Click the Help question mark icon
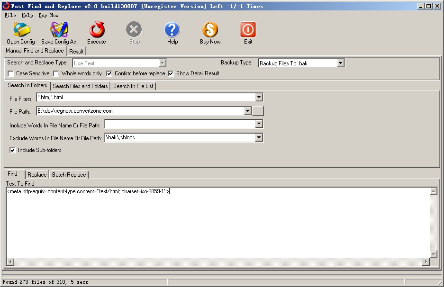This screenshot has height=287, width=444. [x=172, y=30]
